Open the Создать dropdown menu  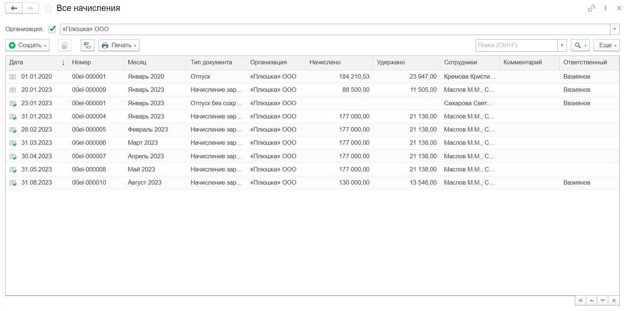(27, 45)
